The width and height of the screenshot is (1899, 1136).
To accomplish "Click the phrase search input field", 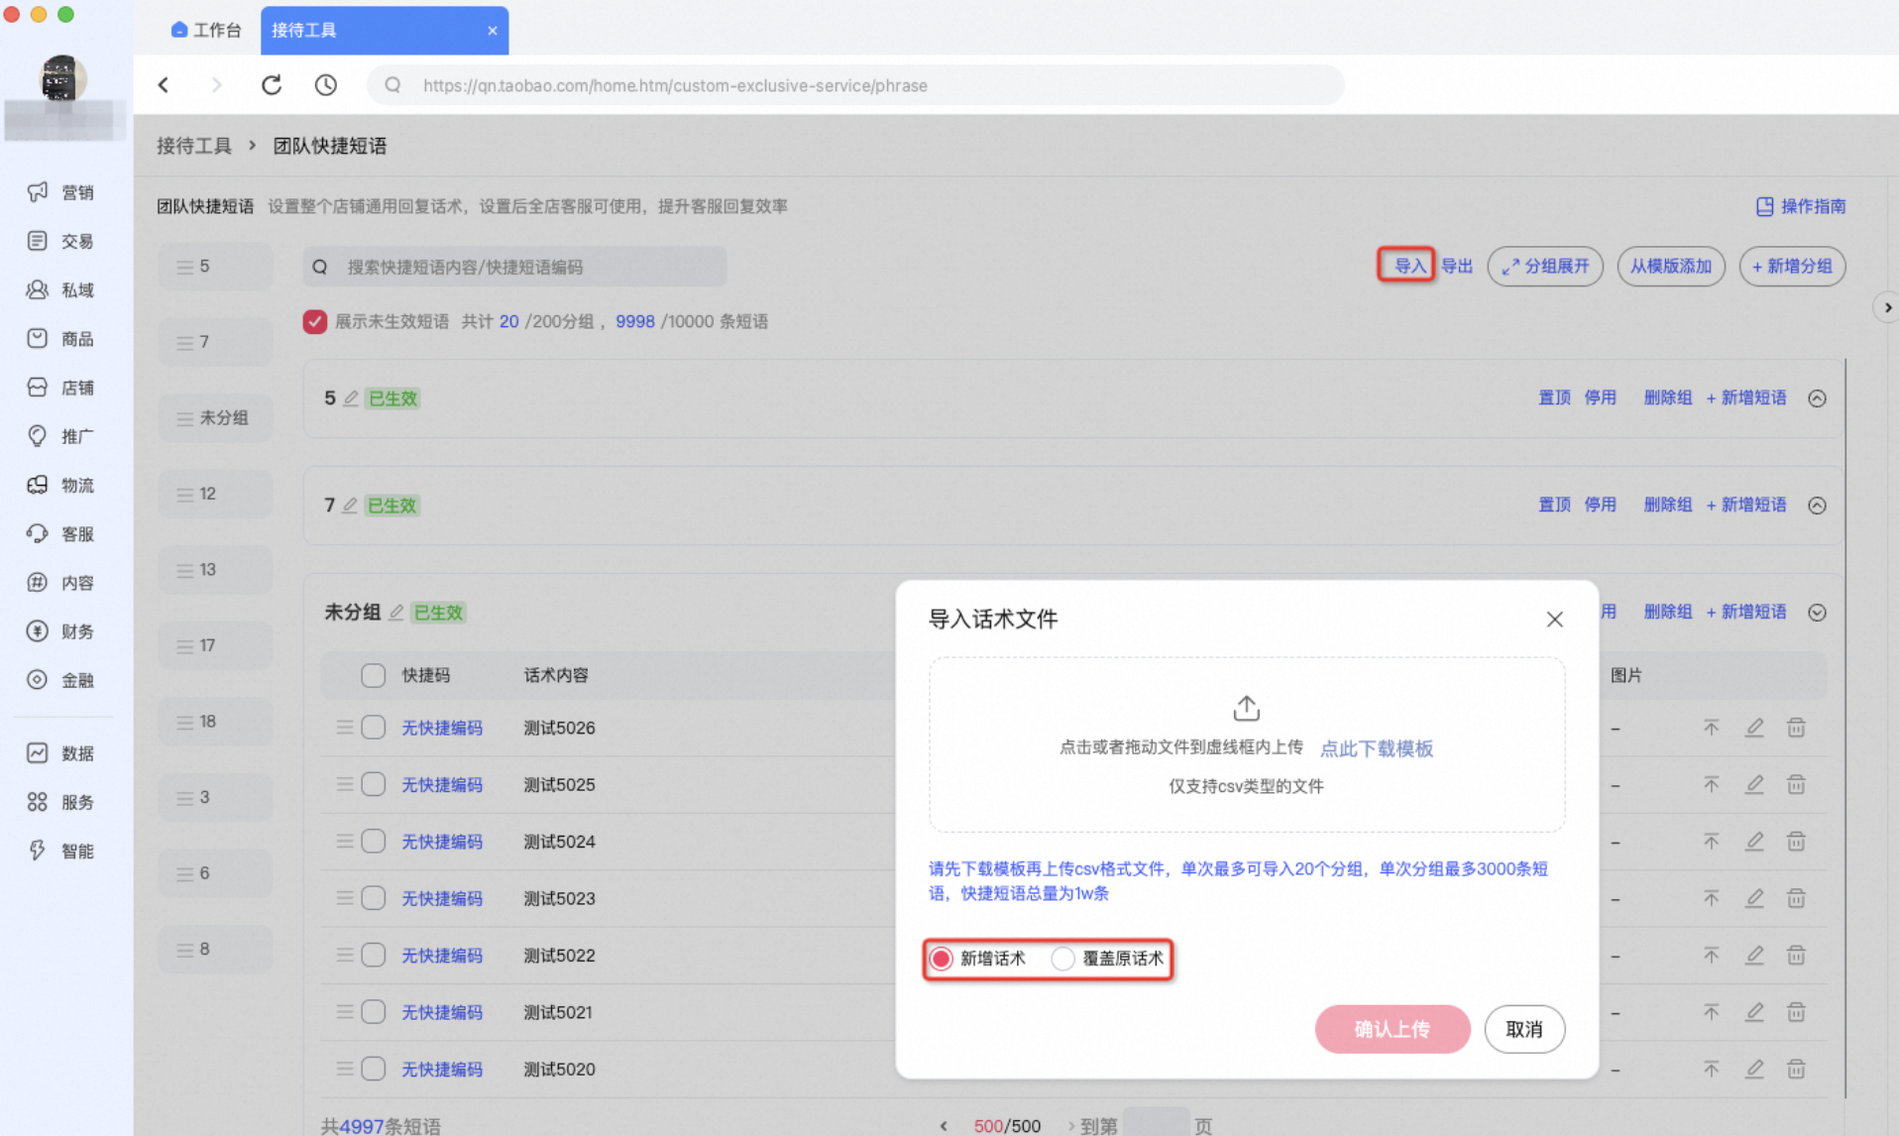I will click(515, 267).
